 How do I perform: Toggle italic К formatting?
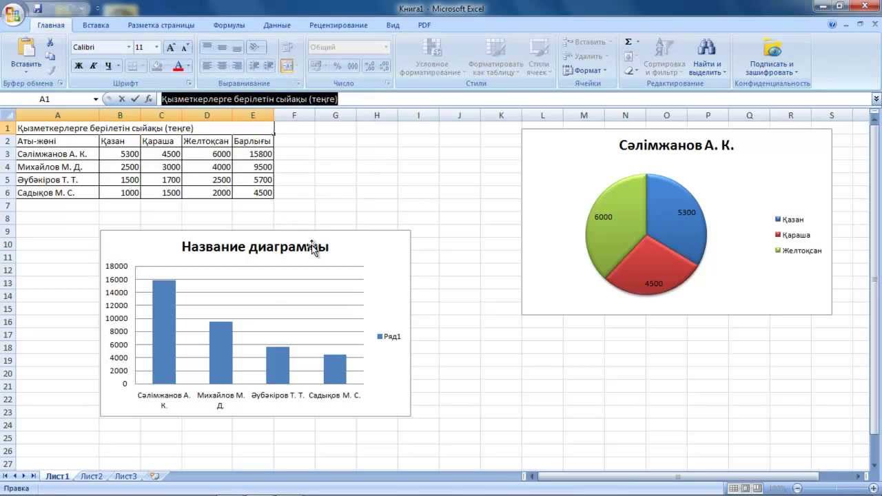(x=93, y=66)
